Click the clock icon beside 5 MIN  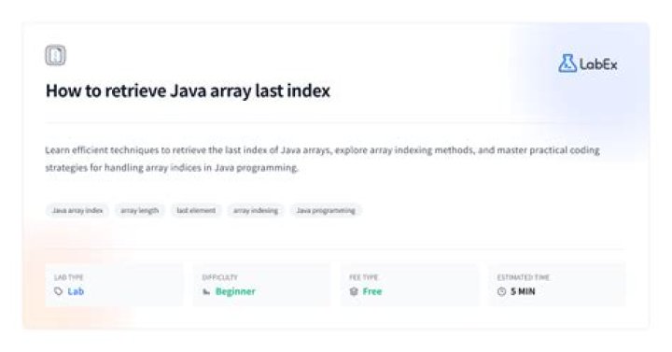(x=501, y=291)
